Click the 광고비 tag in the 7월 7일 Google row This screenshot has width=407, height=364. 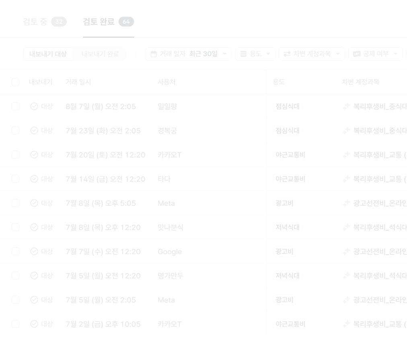point(284,251)
